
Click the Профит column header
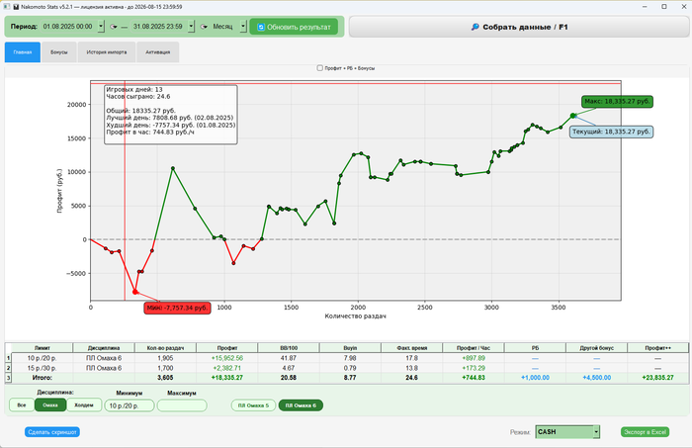[227, 348]
